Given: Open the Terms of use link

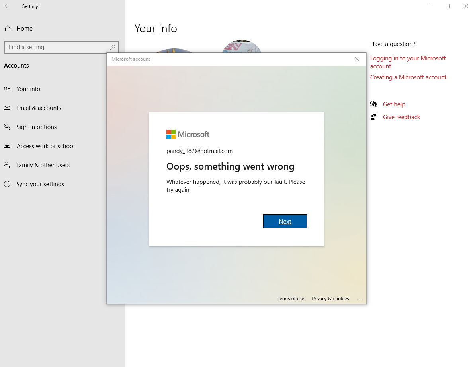Looking at the screenshot, I should coord(291,298).
